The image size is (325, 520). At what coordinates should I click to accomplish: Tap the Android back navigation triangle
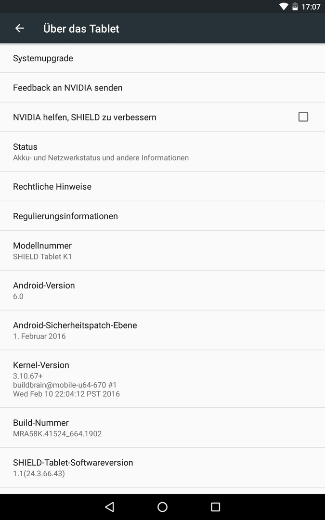(109, 507)
